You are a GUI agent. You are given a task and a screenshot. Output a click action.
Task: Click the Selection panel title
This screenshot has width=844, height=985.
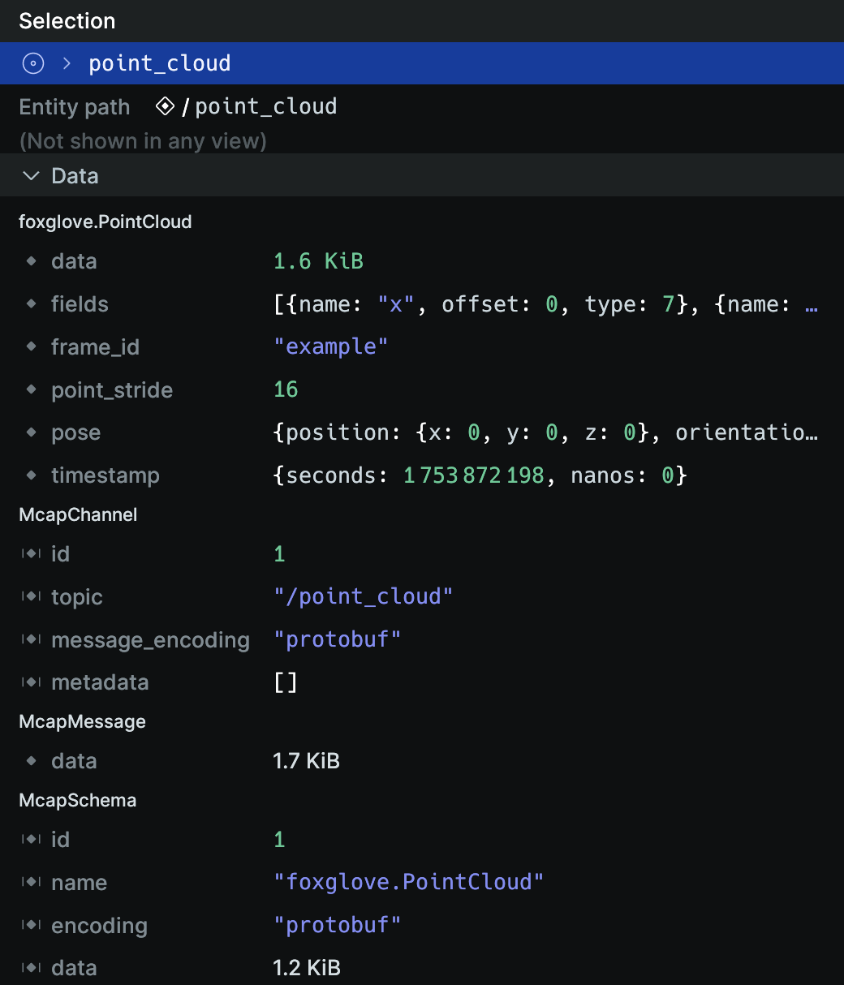pyautogui.click(x=67, y=21)
